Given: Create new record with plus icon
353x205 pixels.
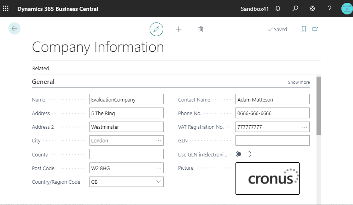Looking at the screenshot, I should pyautogui.click(x=179, y=29).
